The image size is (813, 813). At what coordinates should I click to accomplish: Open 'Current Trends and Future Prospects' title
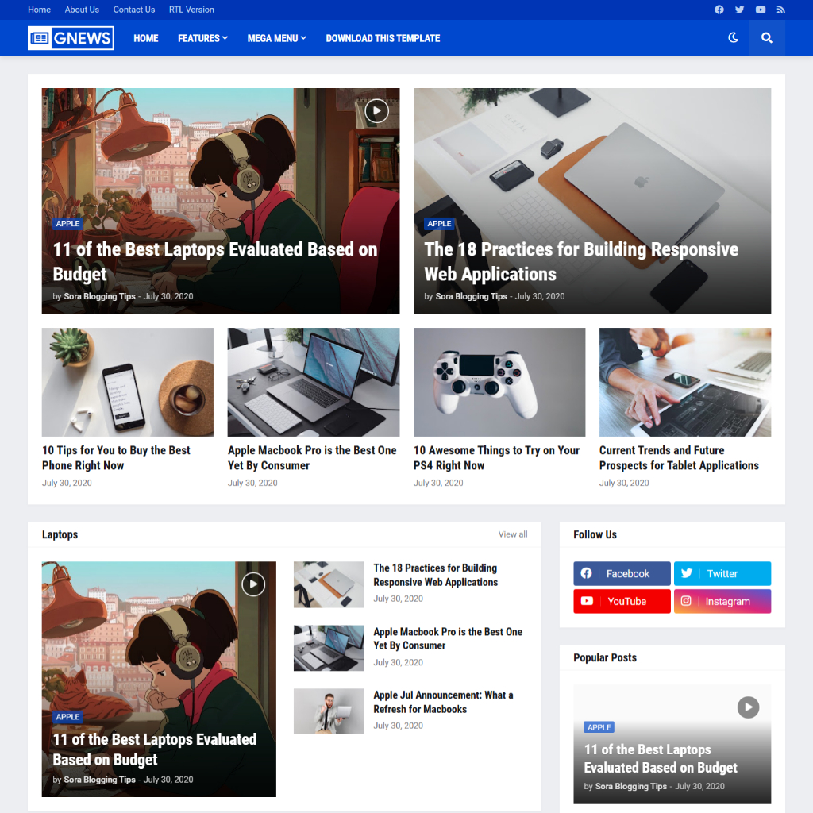click(680, 458)
